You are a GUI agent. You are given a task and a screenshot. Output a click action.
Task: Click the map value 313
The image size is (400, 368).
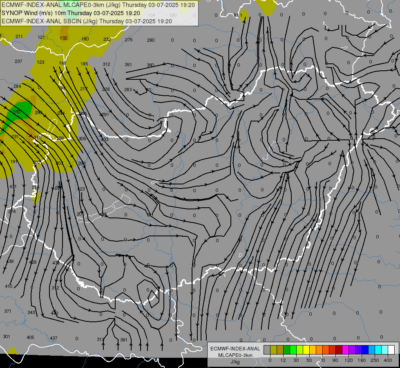101,339
